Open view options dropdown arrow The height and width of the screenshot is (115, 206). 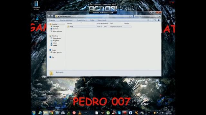point(151,20)
